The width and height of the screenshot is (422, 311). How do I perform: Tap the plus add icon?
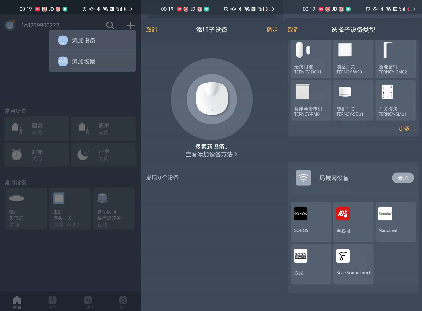pyautogui.click(x=130, y=25)
